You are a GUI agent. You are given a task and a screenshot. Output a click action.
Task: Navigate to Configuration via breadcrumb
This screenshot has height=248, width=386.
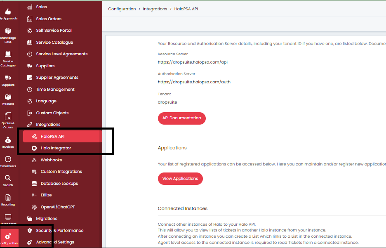122,9
